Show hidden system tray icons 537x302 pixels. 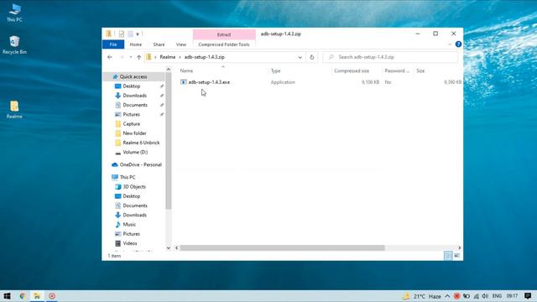click(447, 296)
